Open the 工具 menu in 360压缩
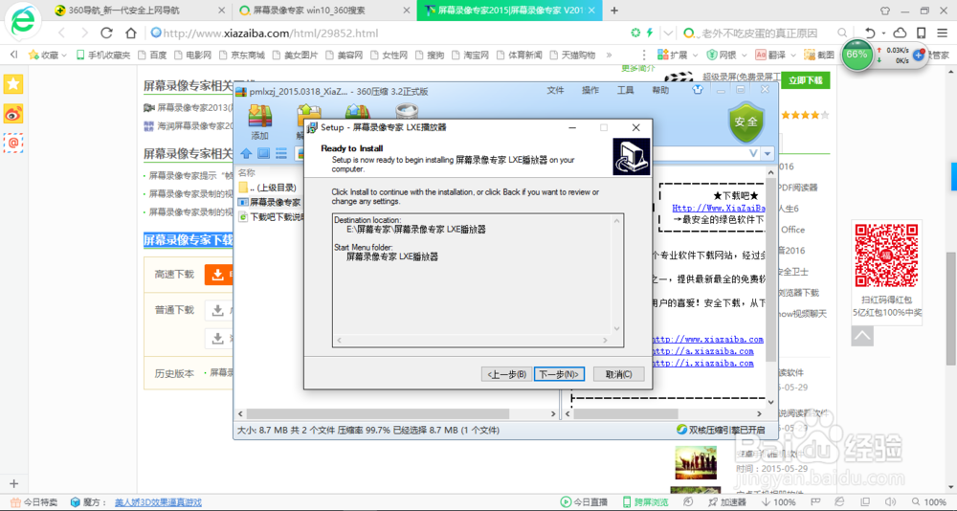 pos(626,90)
